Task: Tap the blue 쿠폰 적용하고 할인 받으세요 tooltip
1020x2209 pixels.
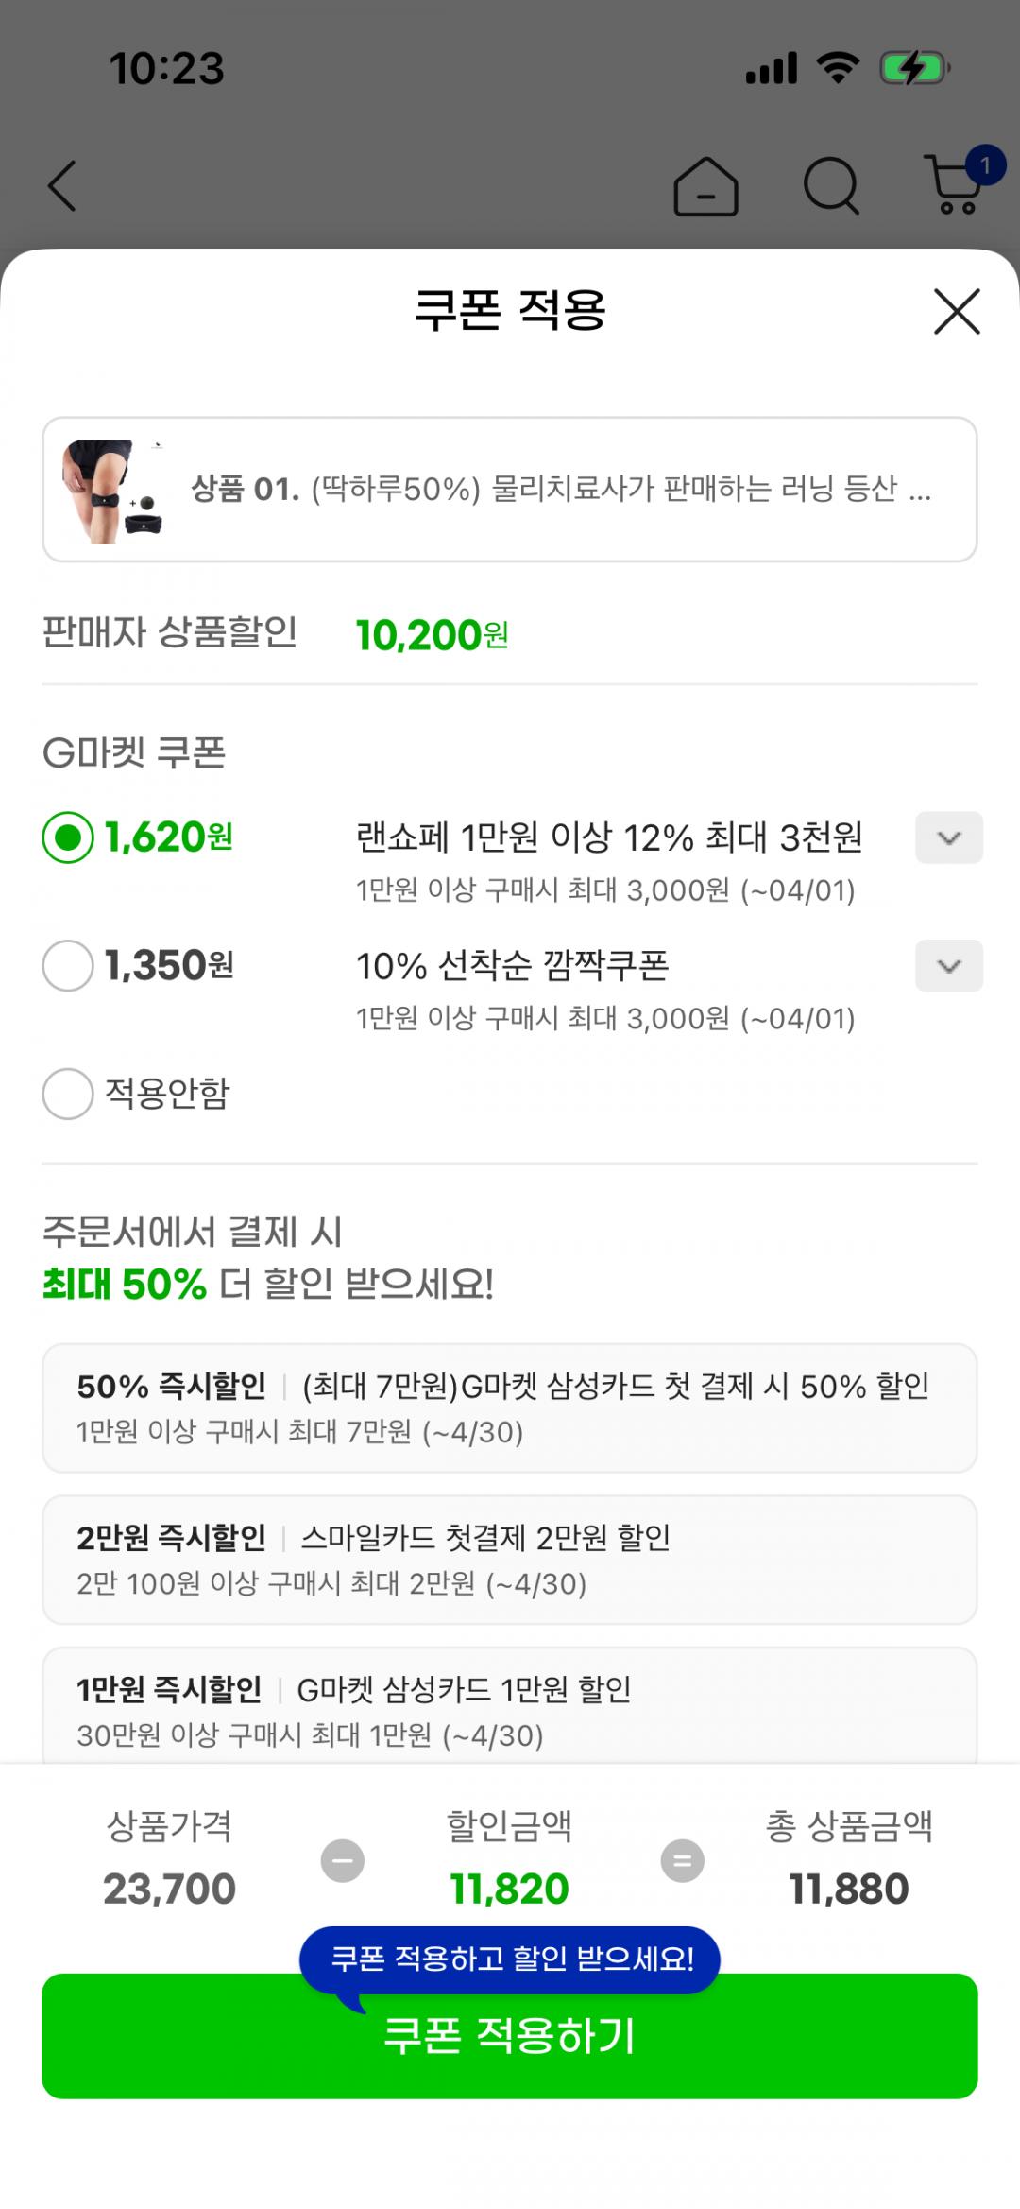Action: point(510,1959)
